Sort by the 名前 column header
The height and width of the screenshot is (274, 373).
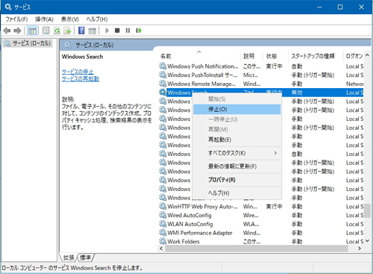pyautogui.click(x=199, y=56)
